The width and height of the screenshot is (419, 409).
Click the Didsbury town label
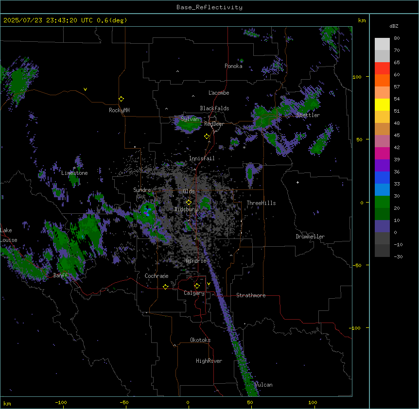(186, 209)
